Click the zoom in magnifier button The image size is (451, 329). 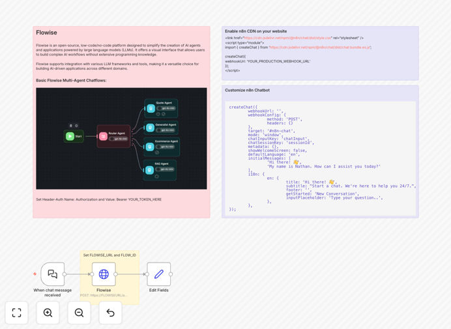tap(48, 313)
